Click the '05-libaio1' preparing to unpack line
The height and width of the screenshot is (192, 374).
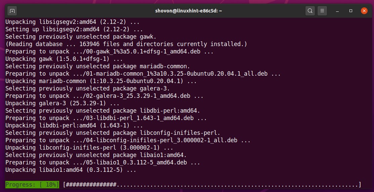(102, 162)
